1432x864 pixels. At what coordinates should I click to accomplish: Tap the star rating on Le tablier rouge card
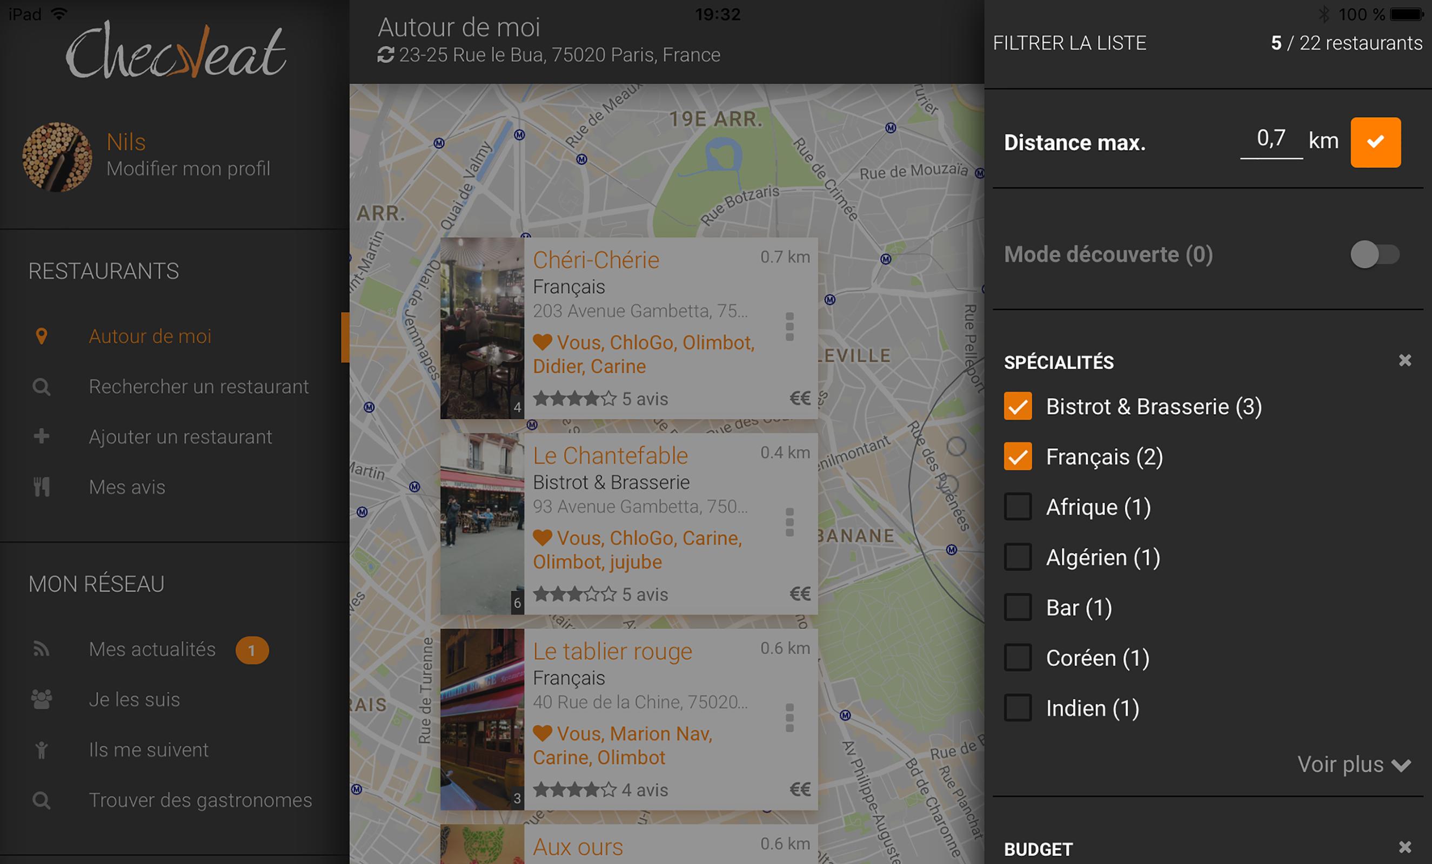[575, 790]
